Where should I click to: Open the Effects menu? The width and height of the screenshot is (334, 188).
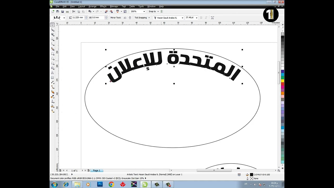point(103,6)
